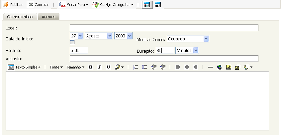Open the month dropdown showing Agosto
Image resolution: width=281 pixels, height=135 pixels.
pyautogui.click(x=99, y=36)
